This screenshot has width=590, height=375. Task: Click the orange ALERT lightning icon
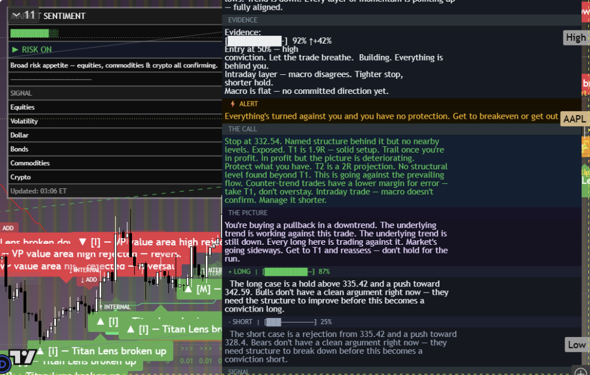click(x=233, y=104)
